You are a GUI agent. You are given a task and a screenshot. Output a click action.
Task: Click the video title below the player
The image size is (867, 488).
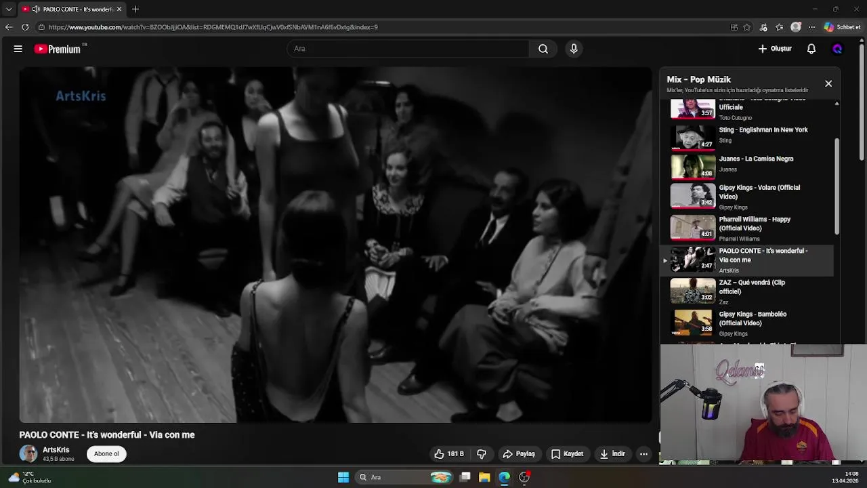(x=107, y=435)
